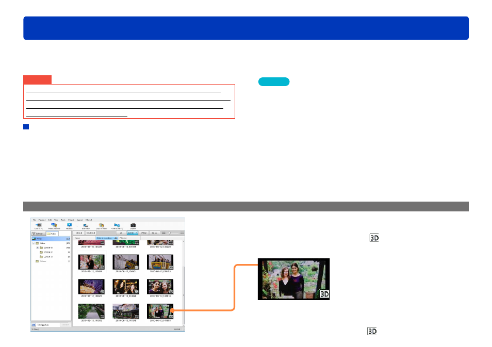492x347 pixels.
Task: Click the All filter button
Action: click(x=121, y=233)
